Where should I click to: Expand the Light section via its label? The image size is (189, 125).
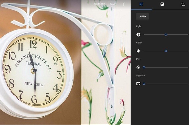(139, 26)
